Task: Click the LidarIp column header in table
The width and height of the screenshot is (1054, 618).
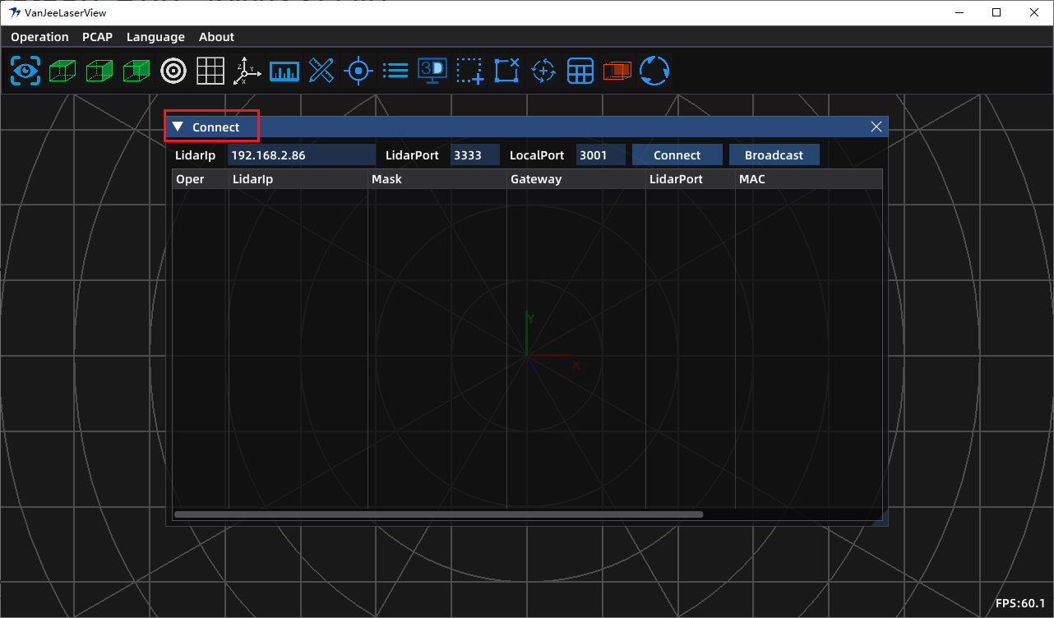Action: (298, 179)
